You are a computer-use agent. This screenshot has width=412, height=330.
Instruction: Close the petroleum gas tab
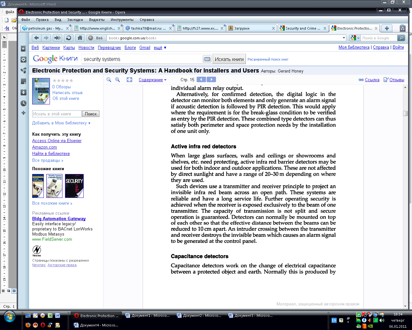click(67, 28)
